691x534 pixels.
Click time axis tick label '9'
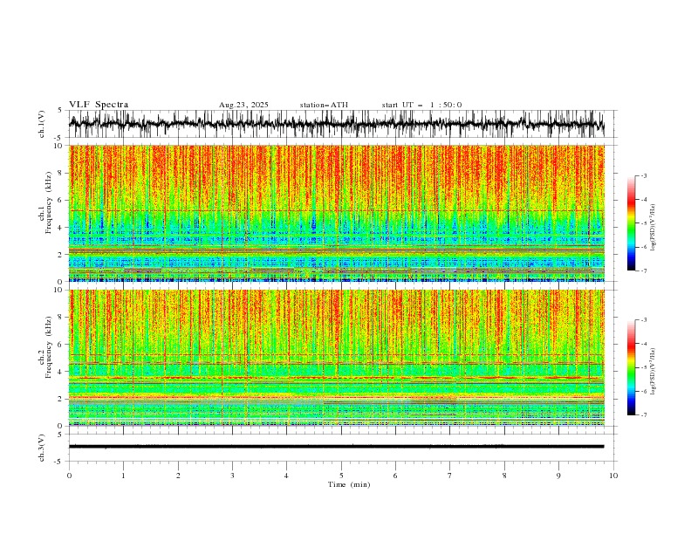point(558,476)
